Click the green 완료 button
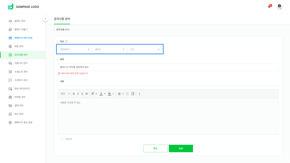Viewport: 290px width, 163px height. [x=181, y=148]
